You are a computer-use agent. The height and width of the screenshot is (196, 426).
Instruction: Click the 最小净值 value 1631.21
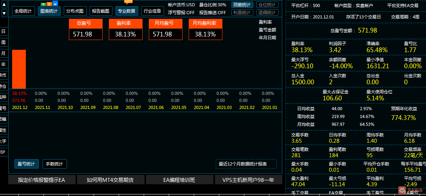tap(377, 66)
